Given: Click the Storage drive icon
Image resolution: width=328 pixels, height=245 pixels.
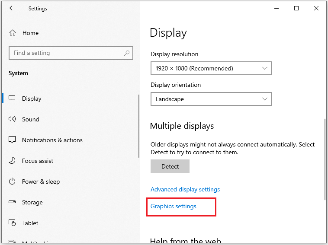Looking at the screenshot, I should [x=12, y=202].
